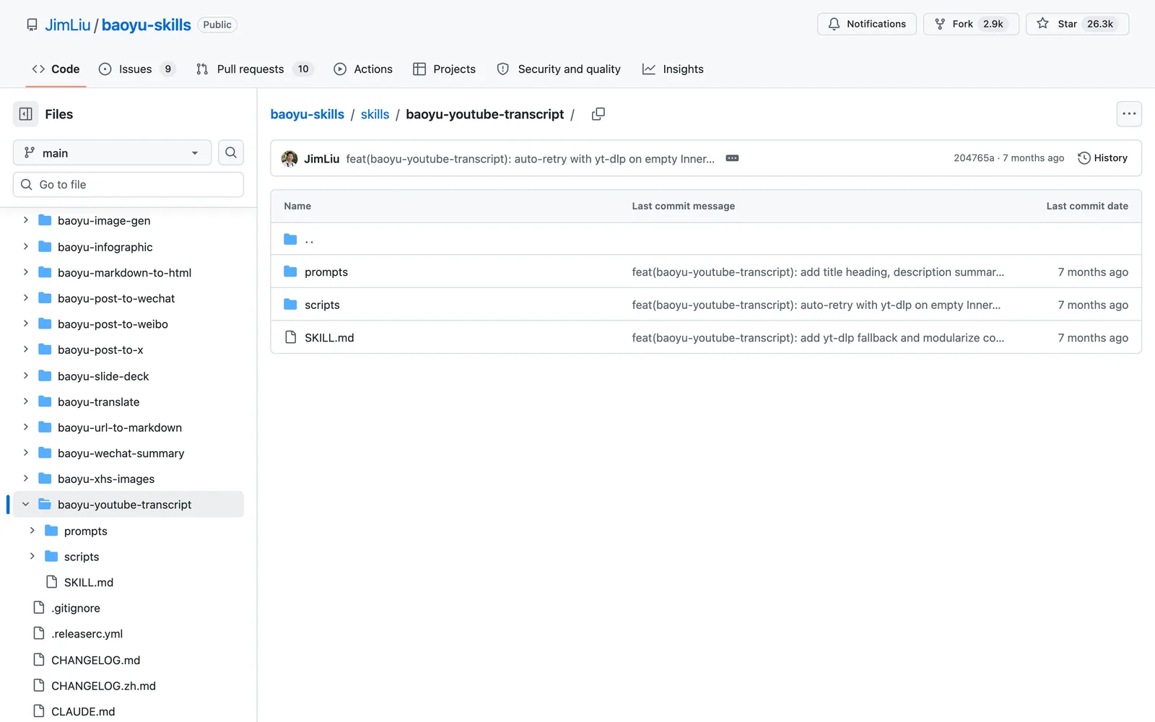This screenshot has width=1155, height=722.
Task: Navigate to skills breadcrumb folder
Action: tap(375, 114)
